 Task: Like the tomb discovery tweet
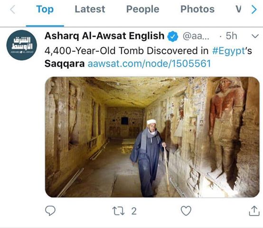tap(186, 211)
